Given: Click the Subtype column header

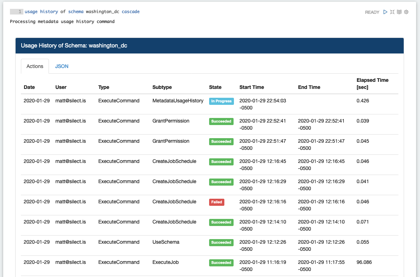Looking at the screenshot, I should [x=162, y=87].
